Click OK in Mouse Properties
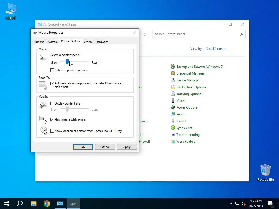The image size is (279, 209). click(83, 147)
